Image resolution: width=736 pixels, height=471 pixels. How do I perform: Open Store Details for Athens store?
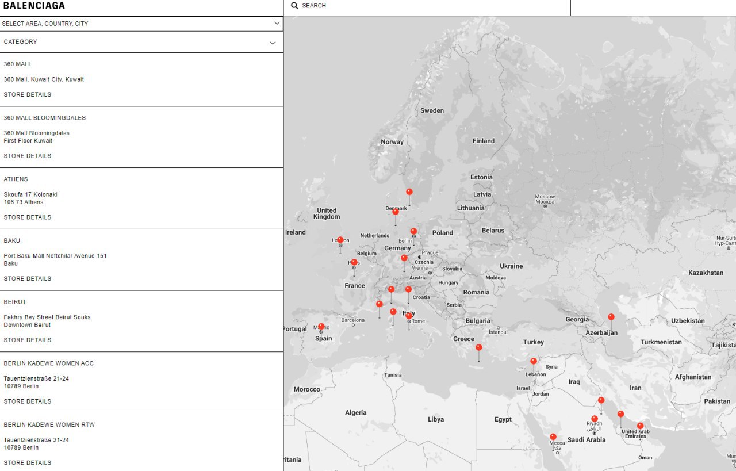click(28, 217)
